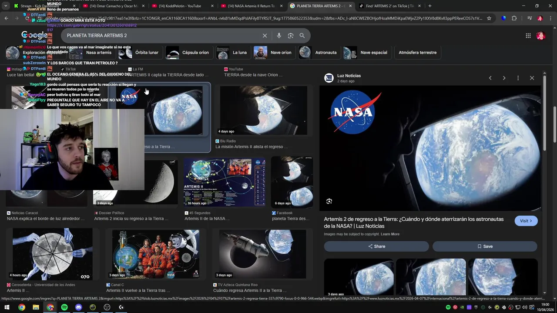Save the image with the Save button
The height and width of the screenshot is (313, 557).
point(485,246)
